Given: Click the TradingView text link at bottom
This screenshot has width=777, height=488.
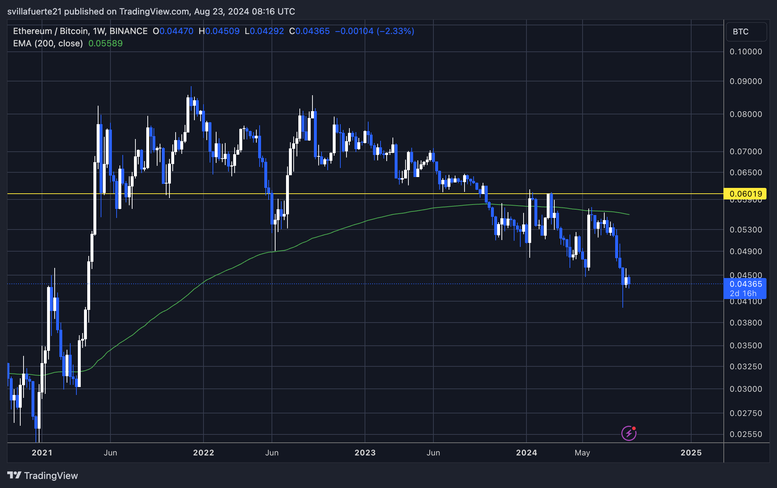Looking at the screenshot, I should (51, 476).
